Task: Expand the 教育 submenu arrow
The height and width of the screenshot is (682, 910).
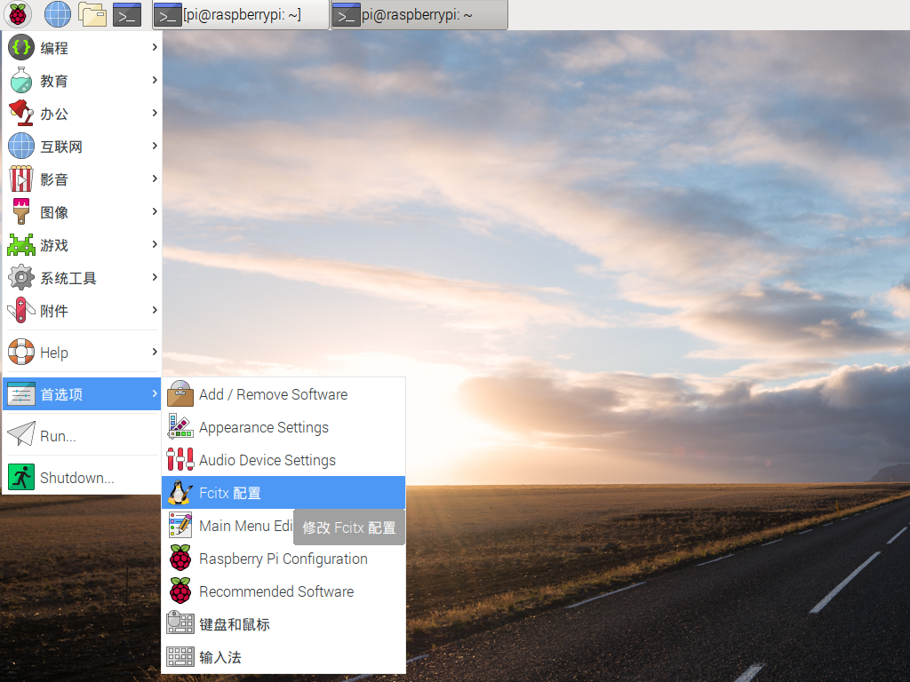Action: [x=155, y=80]
